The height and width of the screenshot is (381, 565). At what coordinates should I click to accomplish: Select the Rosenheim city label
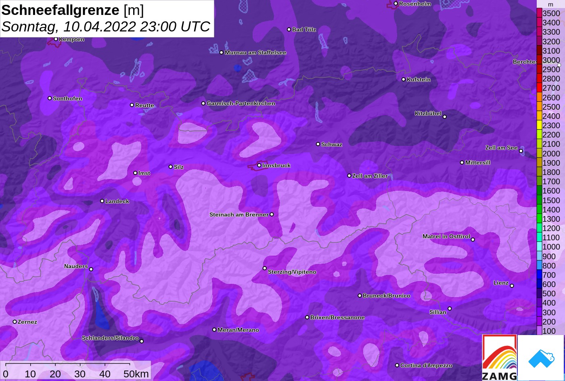pyautogui.click(x=415, y=4)
